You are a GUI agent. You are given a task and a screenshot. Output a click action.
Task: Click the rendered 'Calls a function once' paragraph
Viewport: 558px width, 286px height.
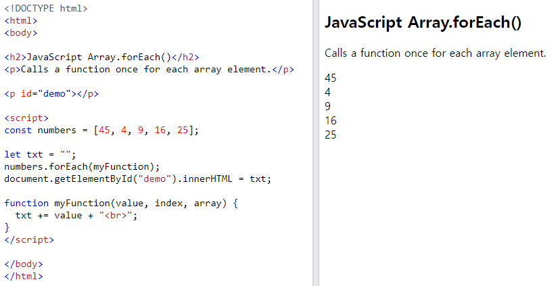[435, 53]
